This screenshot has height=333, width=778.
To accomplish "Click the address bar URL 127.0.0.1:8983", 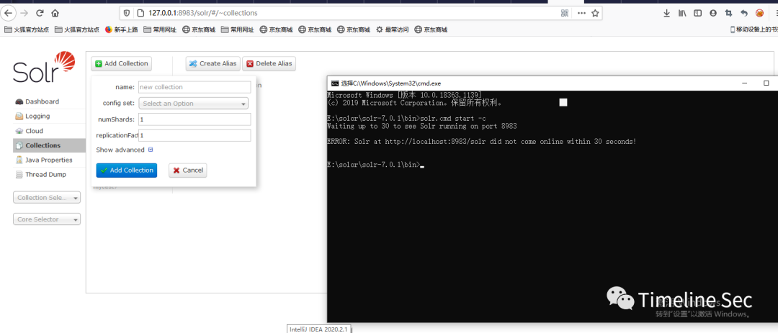I will tap(202, 13).
